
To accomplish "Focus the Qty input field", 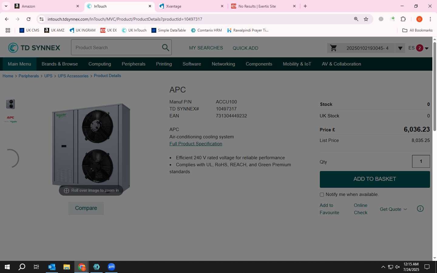I will point(421,161).
